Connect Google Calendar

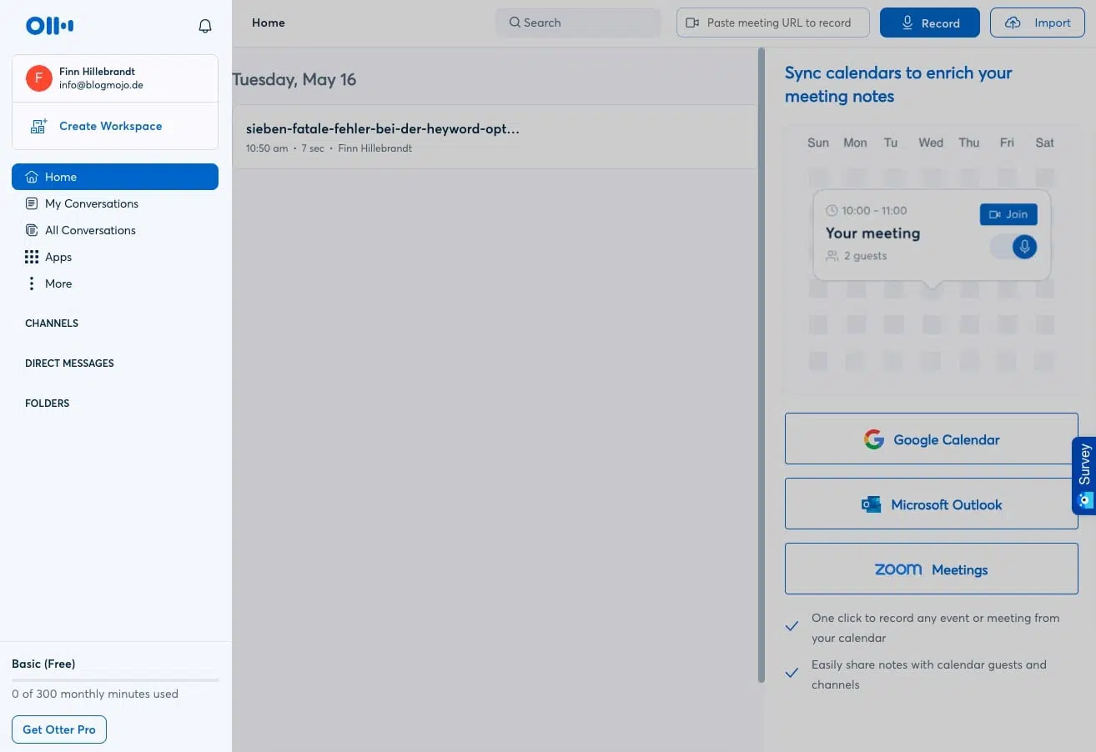point(931,439)
